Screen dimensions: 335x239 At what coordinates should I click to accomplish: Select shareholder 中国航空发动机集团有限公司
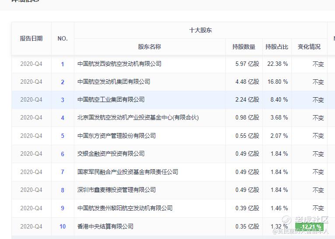pyautogui.click(x=114, y=82)
